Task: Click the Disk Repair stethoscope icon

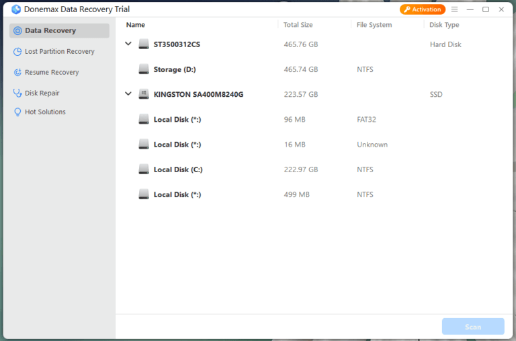Action: (17, 93)
